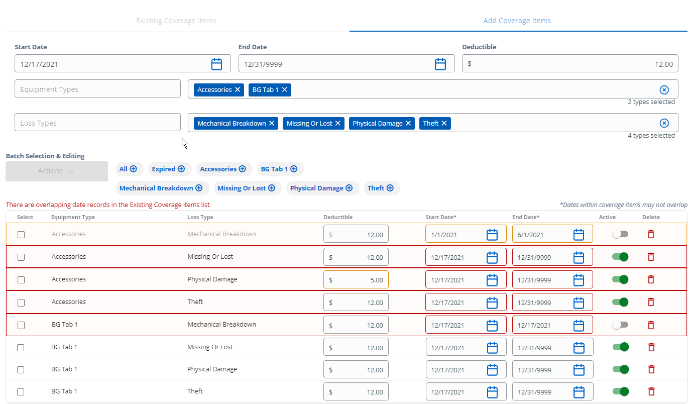Open the Loss Types selector field
Viewport: 690px width, 404px height.
[97, 123]
